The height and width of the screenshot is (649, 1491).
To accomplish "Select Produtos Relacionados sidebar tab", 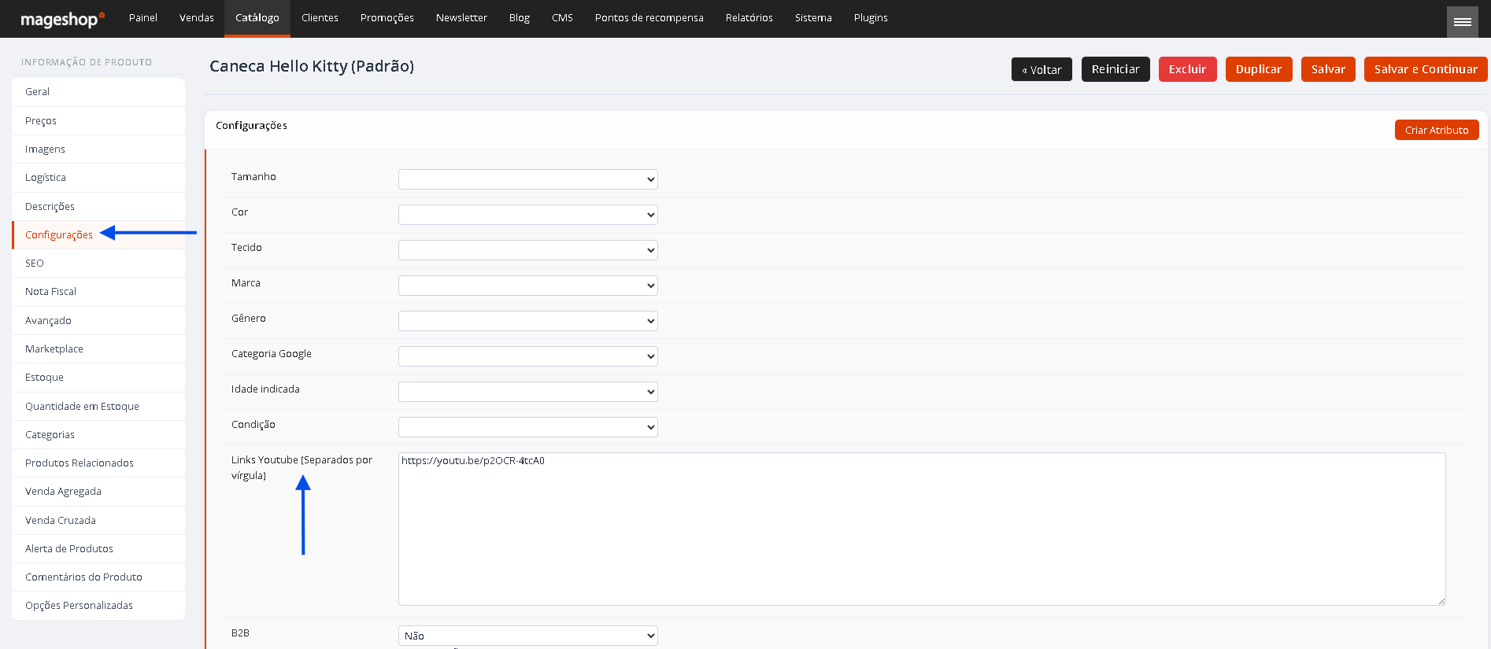I will pos(98,463).
